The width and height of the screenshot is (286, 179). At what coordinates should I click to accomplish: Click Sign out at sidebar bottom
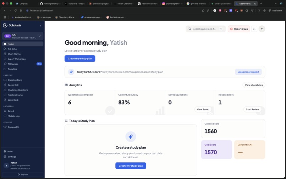(23, 174)
